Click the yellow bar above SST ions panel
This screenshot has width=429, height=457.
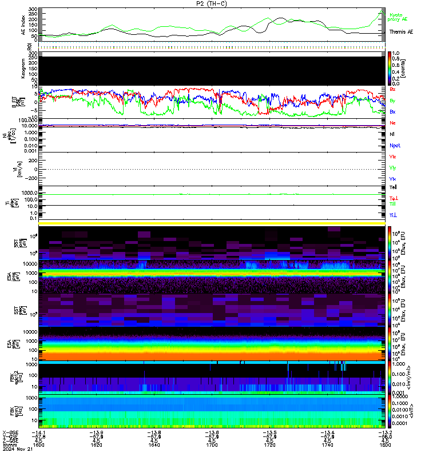point(212,223)
